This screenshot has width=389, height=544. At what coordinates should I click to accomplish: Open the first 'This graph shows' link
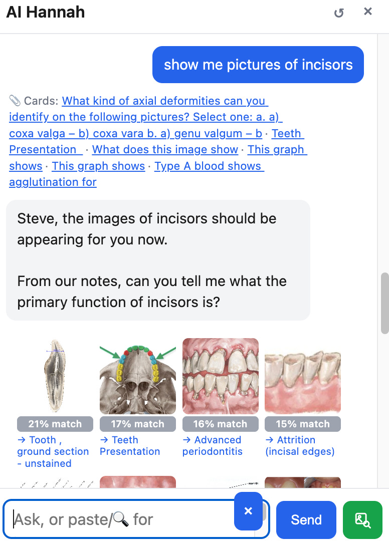[x=158, y=158]
